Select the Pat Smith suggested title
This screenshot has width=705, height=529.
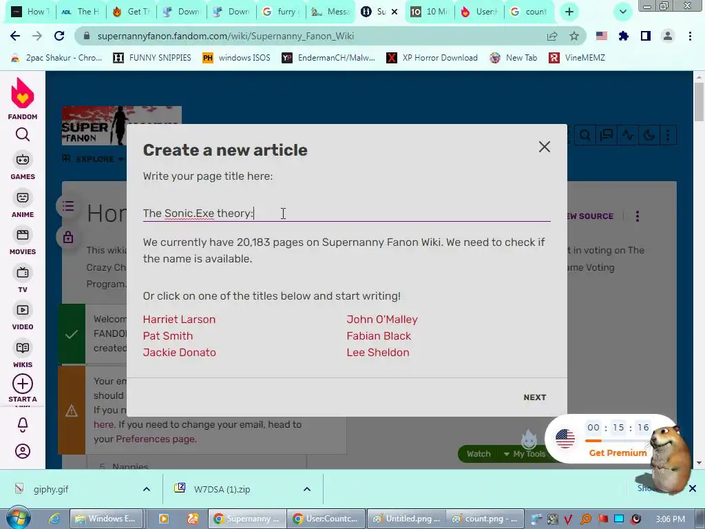tap(168, 336)
